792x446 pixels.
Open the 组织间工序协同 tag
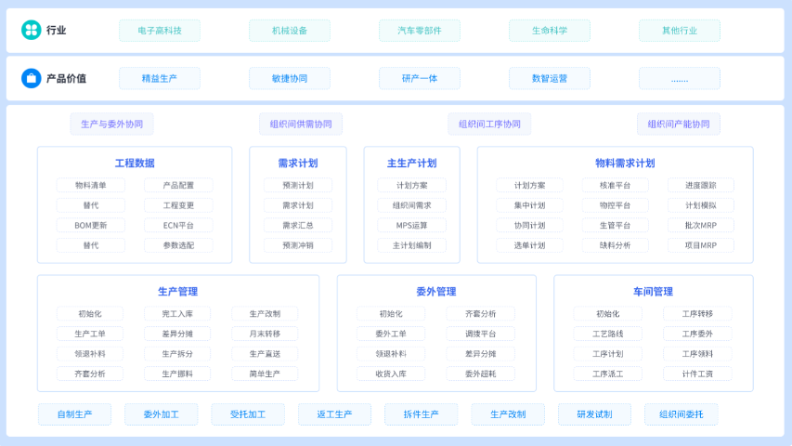[489, 124]
